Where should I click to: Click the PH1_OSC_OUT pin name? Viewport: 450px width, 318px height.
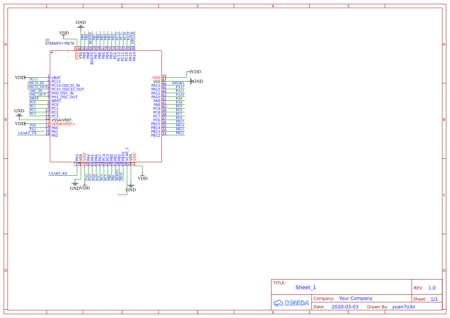tap(65, 97)
